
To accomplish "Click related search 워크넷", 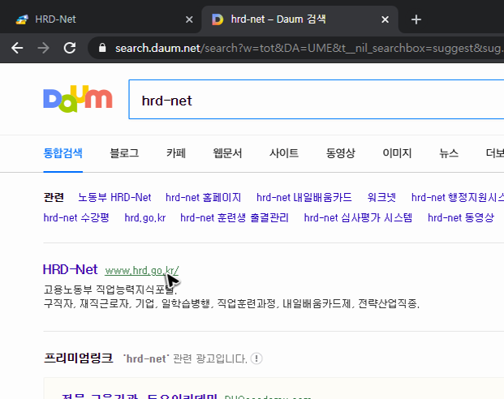I will pos(381,197).
